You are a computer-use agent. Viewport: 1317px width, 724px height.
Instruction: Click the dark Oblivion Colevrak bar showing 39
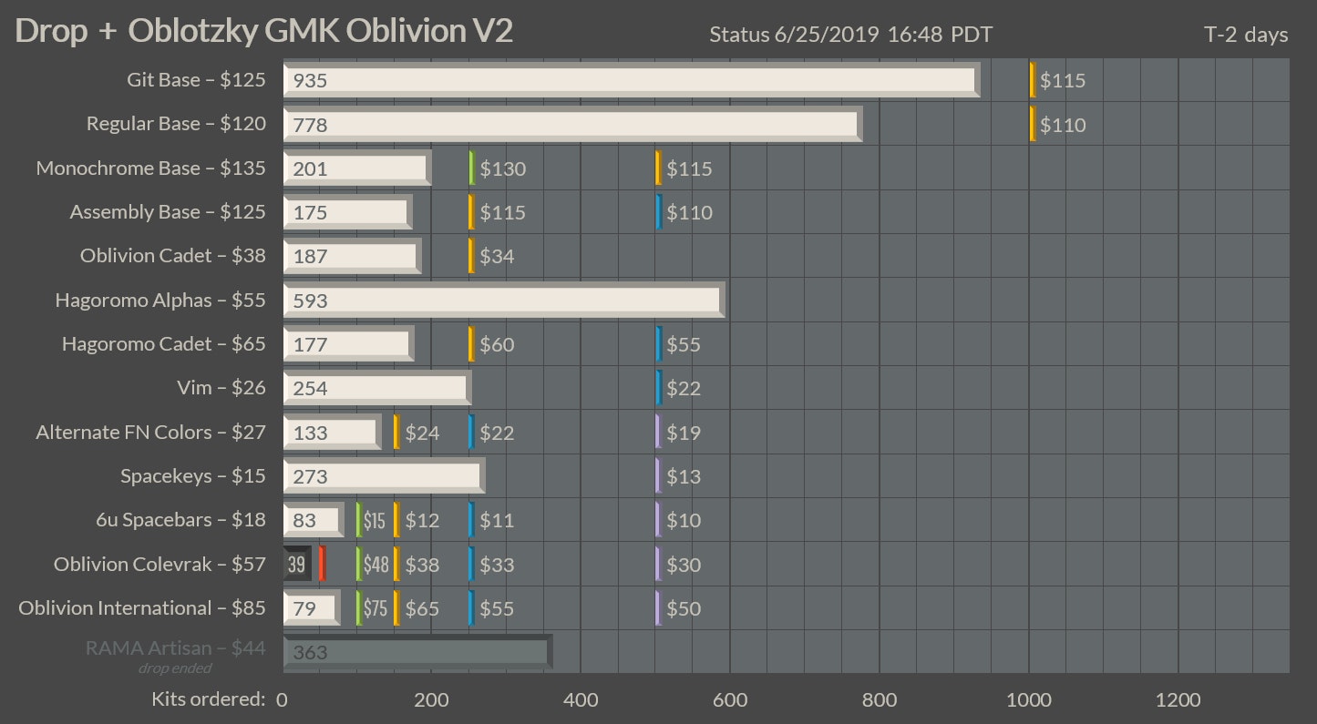tap(297, 564)
